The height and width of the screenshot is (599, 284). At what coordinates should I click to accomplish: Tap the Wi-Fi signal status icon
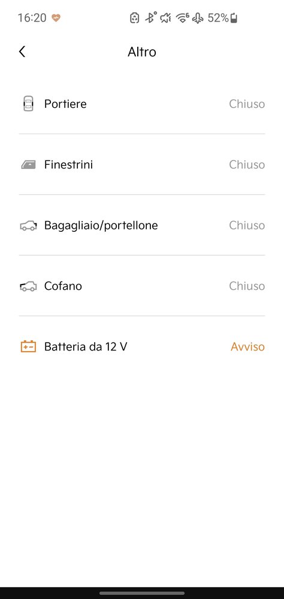coord(182,17)
